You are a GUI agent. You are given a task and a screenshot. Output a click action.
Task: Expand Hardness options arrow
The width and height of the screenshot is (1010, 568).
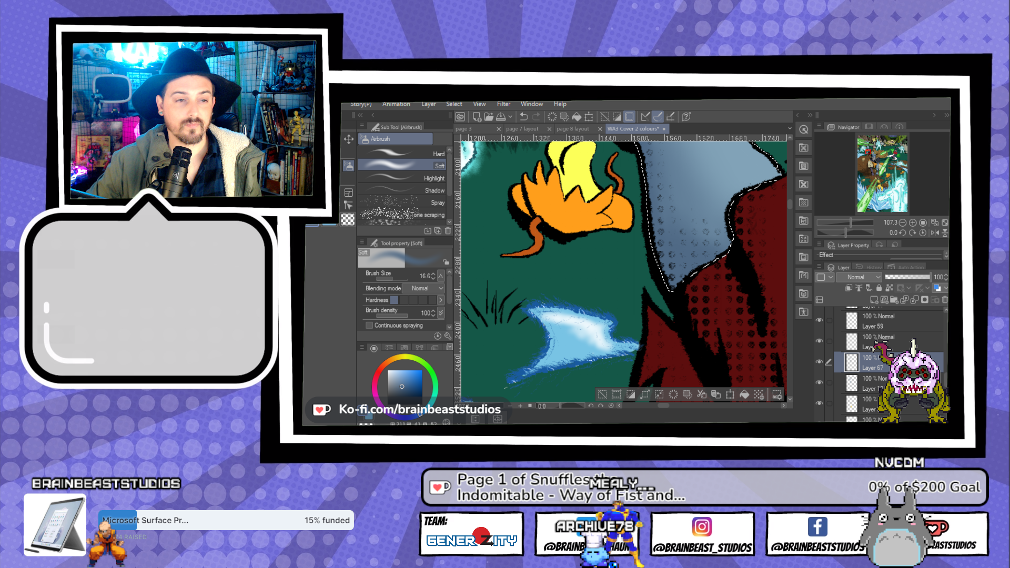point(441,300)
